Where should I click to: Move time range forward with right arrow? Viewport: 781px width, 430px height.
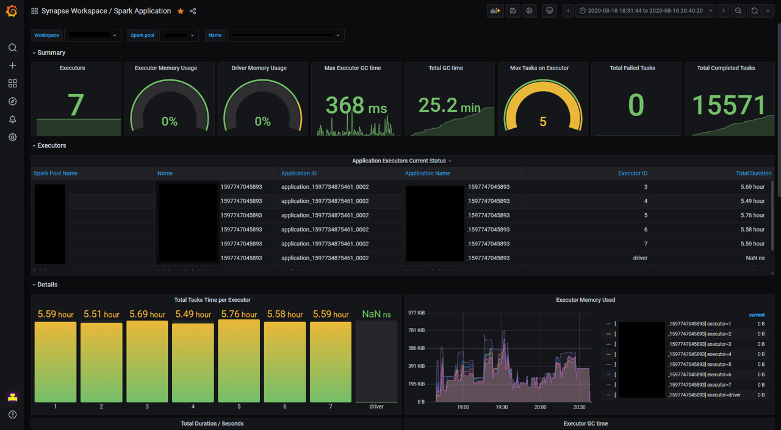tap(724, 11)
